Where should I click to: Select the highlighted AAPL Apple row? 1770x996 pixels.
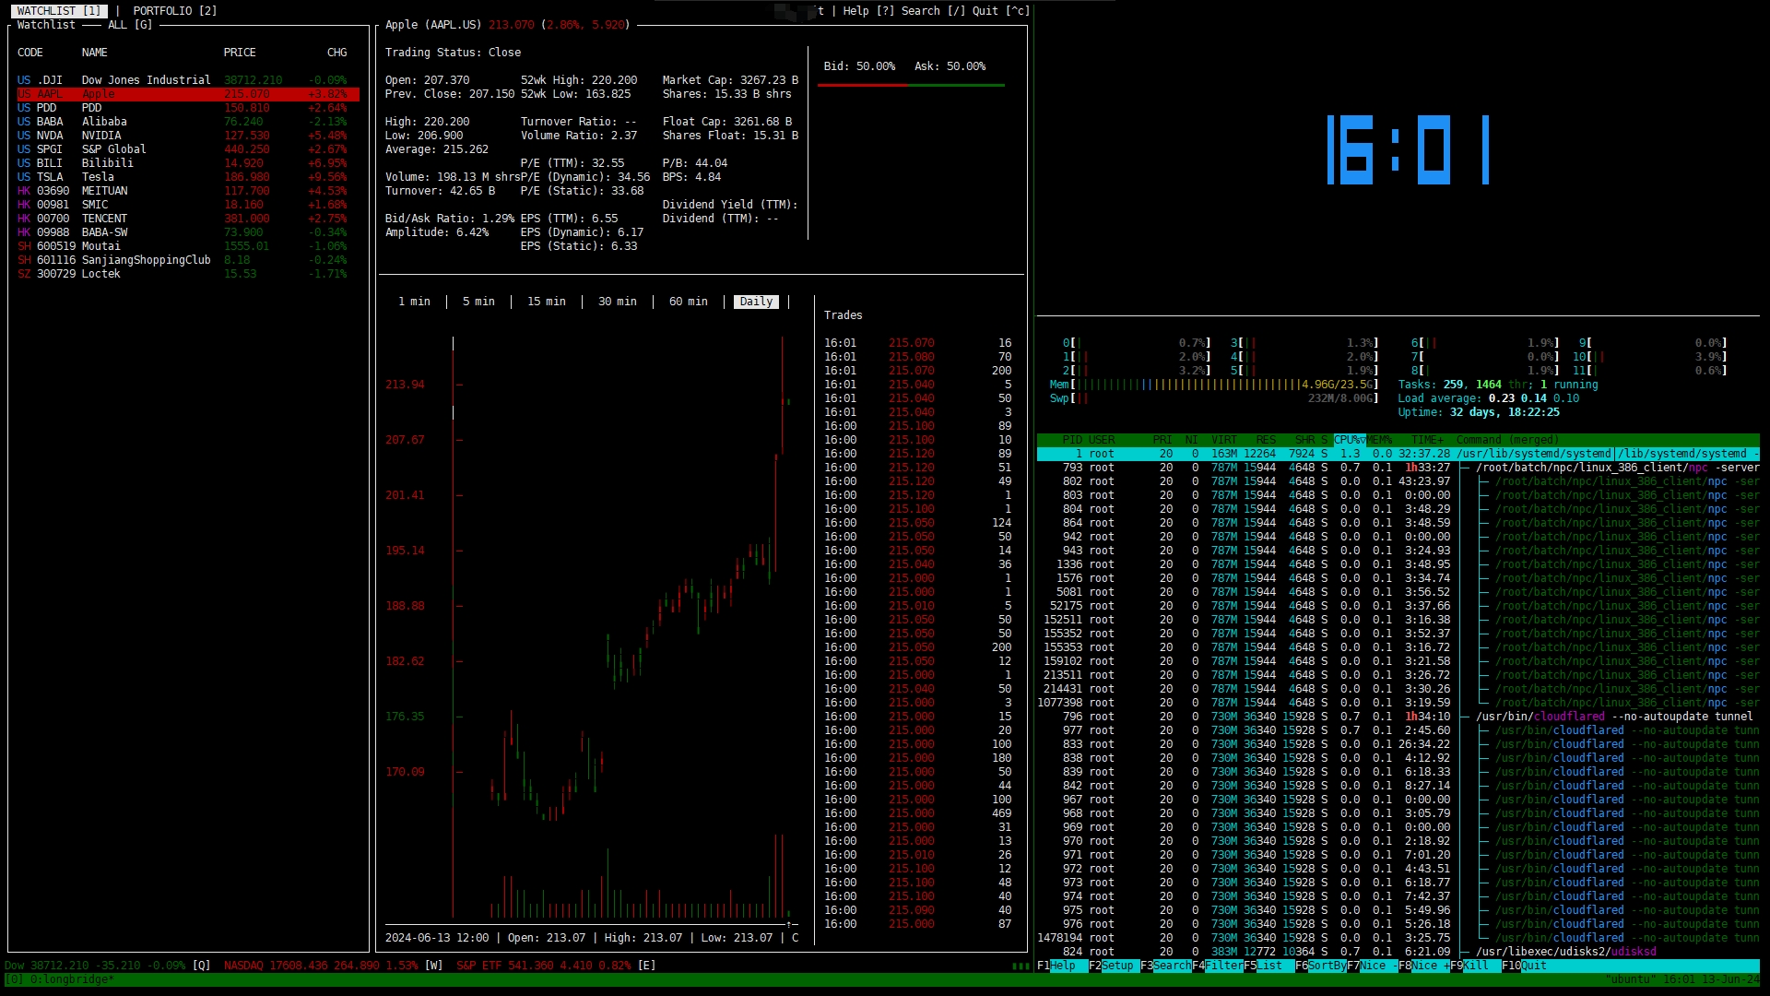[x=188, y=94]
